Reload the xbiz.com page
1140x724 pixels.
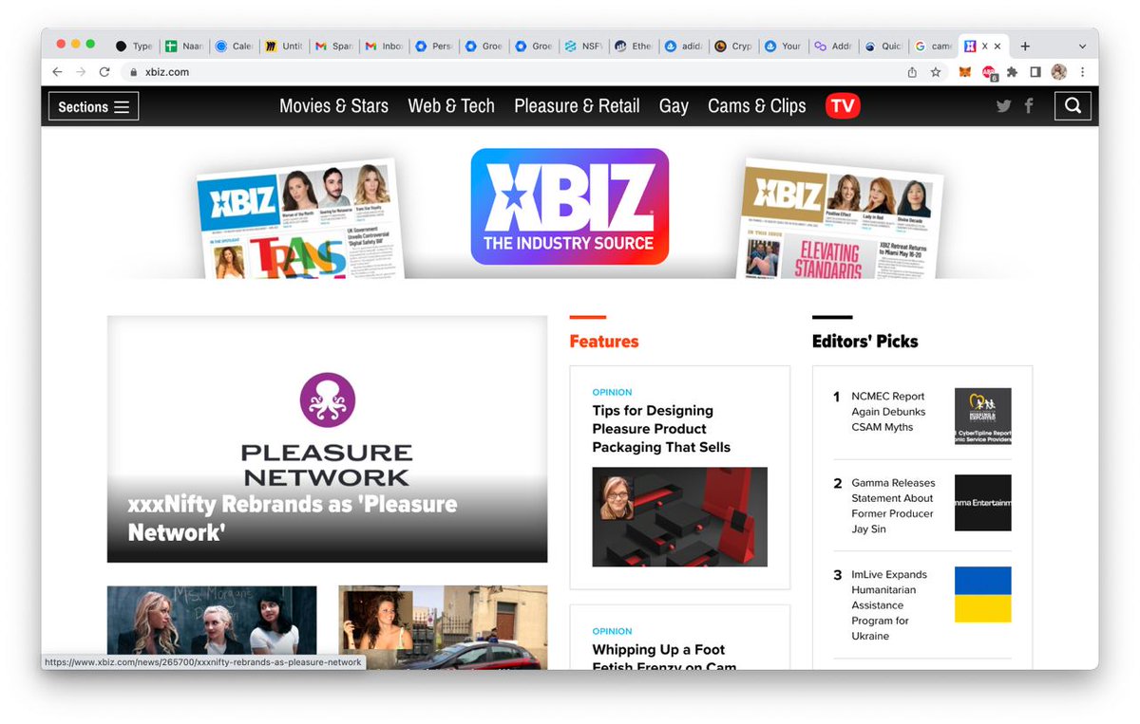(x=104, y=72)
